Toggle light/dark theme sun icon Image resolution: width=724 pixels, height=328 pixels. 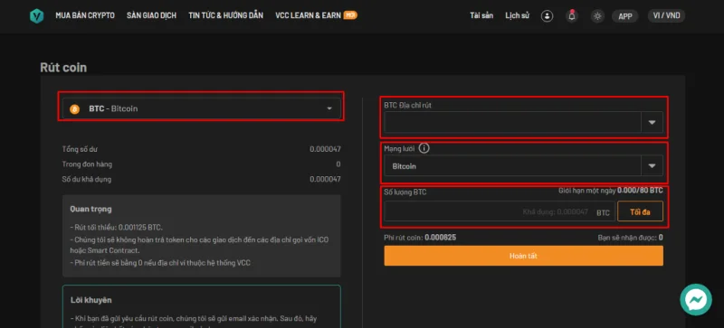597,16
